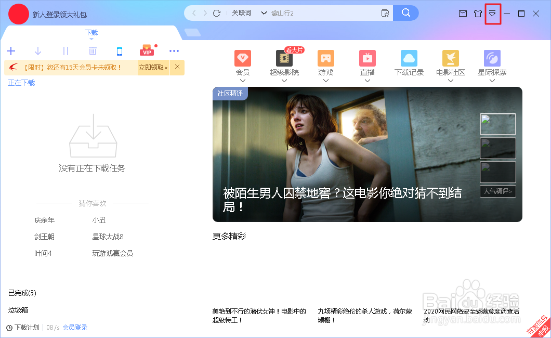Open the 直播 live streaming section

click(367, 58)
